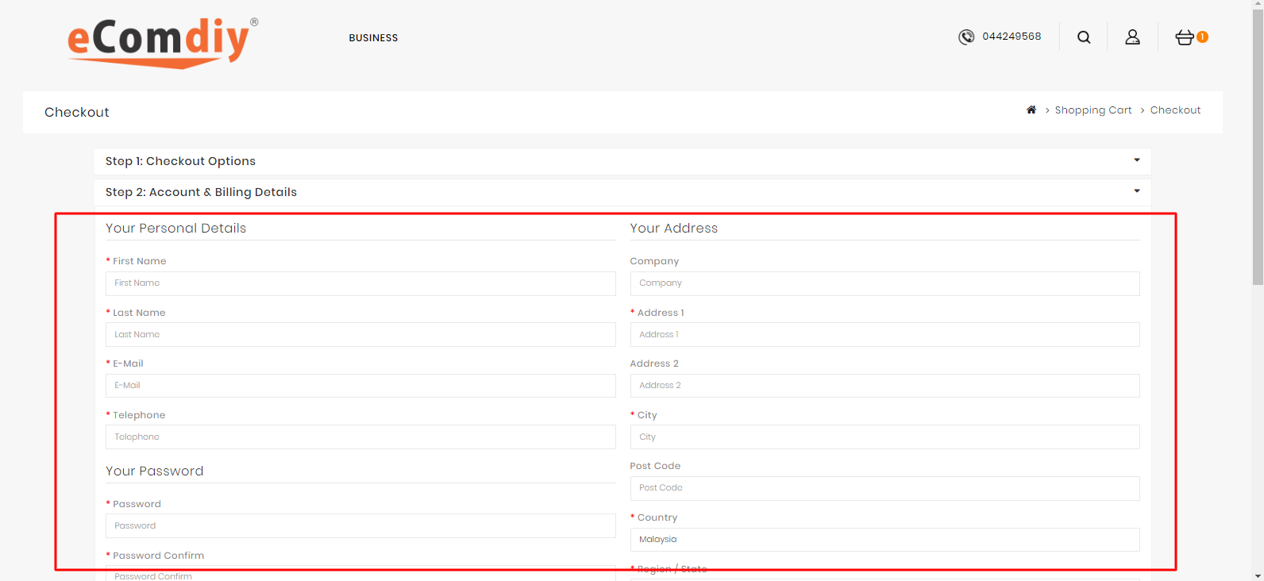Open the user account icon

(x=1132, y=37)
